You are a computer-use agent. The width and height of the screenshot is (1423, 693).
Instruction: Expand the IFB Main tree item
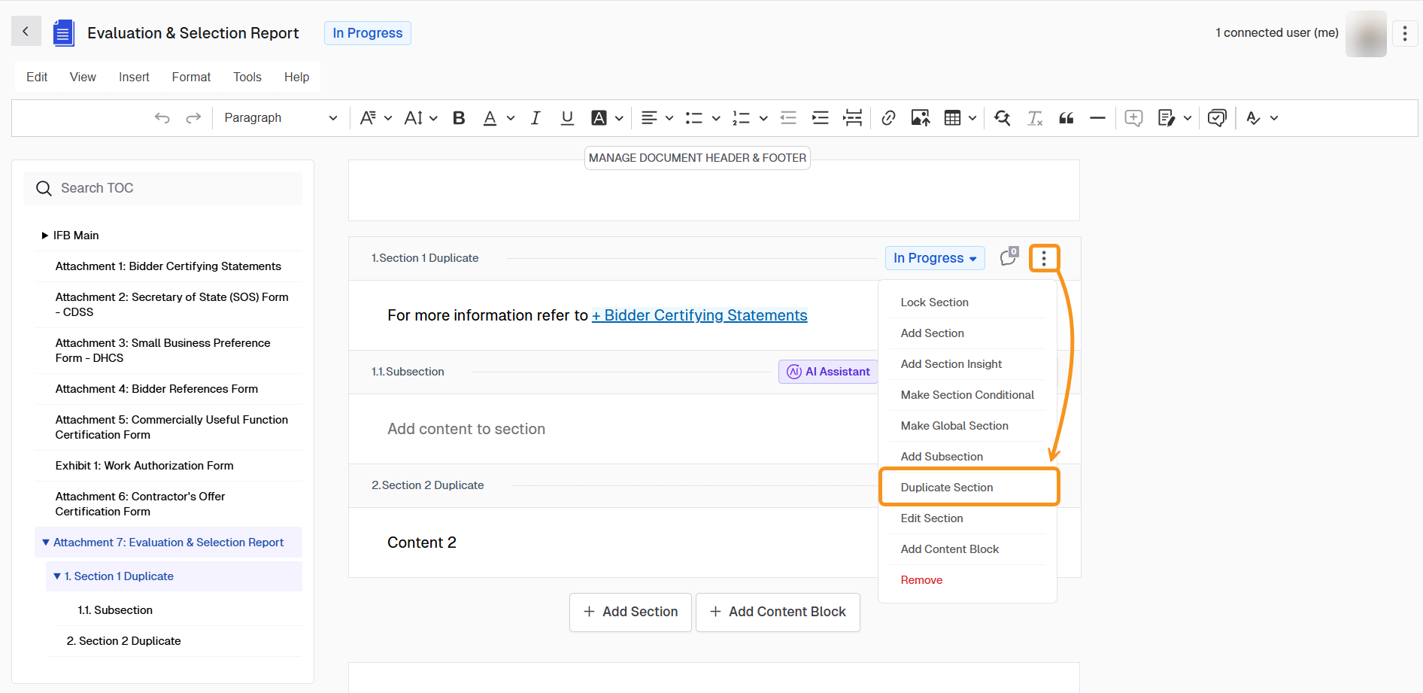45,236
